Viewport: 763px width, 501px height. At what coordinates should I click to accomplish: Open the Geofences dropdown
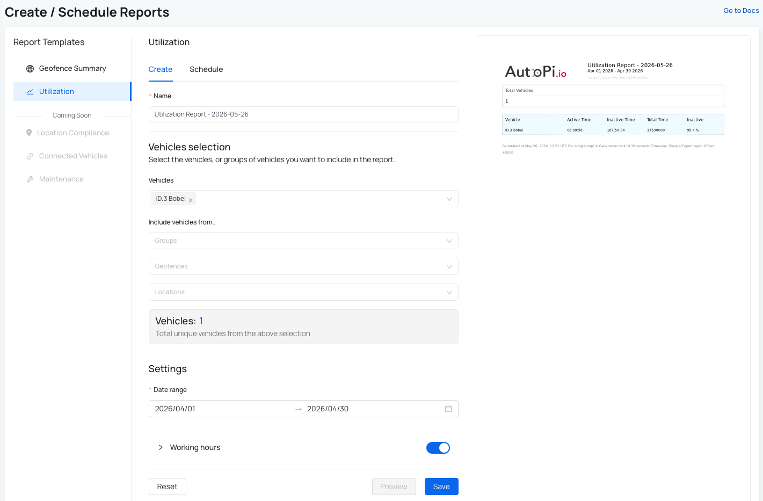click(x=303, y=266)
